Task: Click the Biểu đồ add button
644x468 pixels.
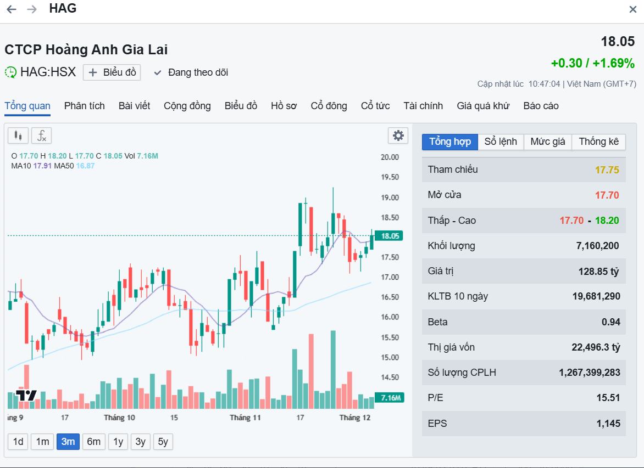Action: [x=112, y=72]
